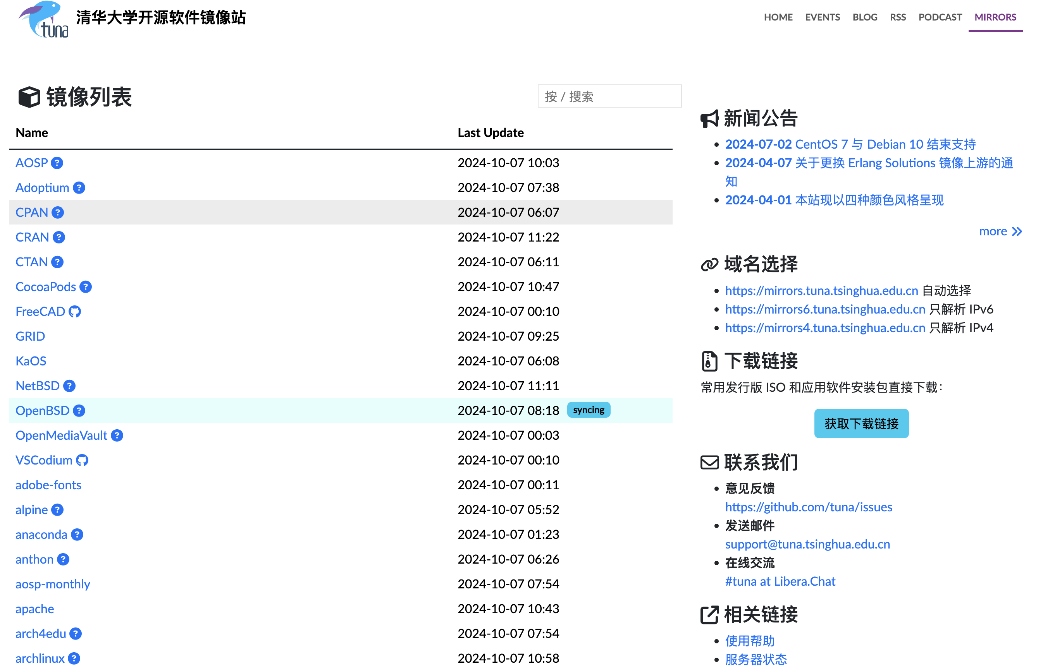This screenshot has width=1043, height=672.
Task: Open the alpine help icon
Action: pyautogui.click(x=57, y=510)
